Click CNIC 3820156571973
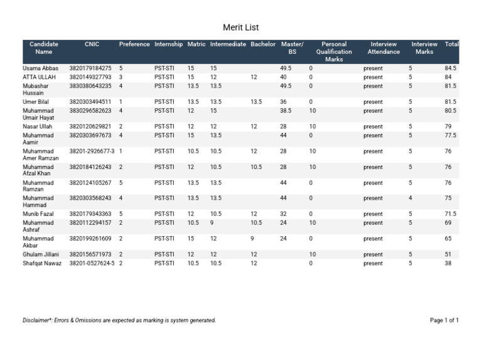This screenshot has height=340, width=482. click(x=90, y=254)
